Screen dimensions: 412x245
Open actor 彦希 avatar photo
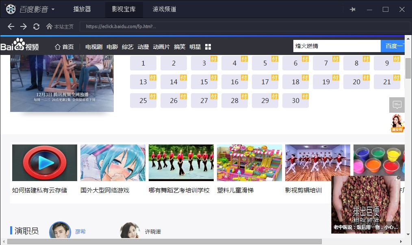tap(60, 230)
